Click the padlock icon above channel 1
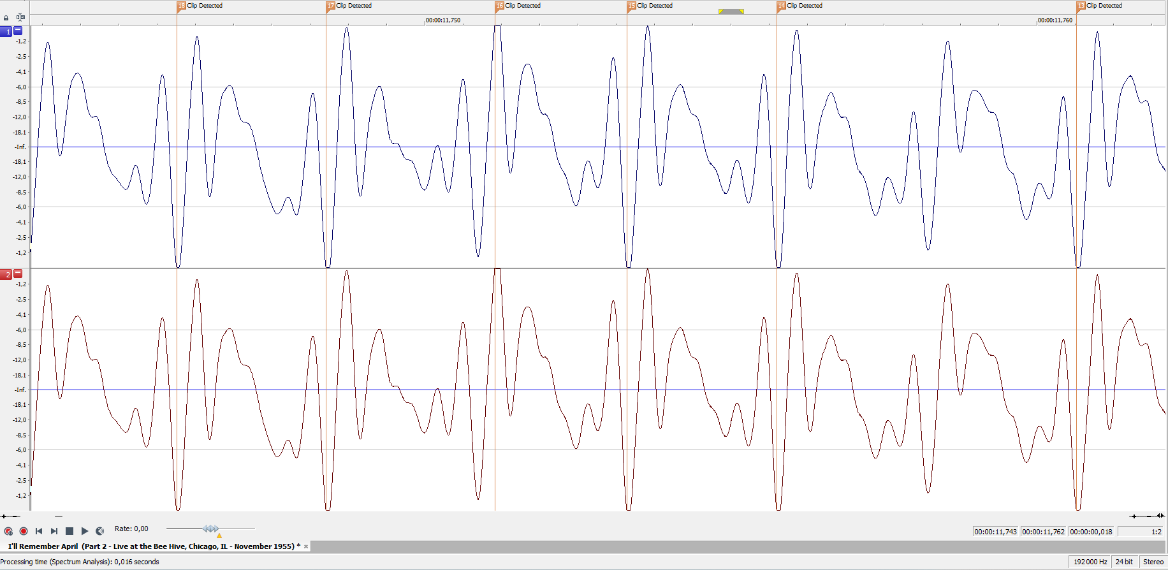1168x570 pixels. pos(6,18)
